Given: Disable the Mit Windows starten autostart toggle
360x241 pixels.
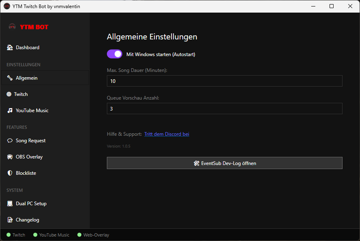Looking at the screenshot, I should tap(115, 54).
